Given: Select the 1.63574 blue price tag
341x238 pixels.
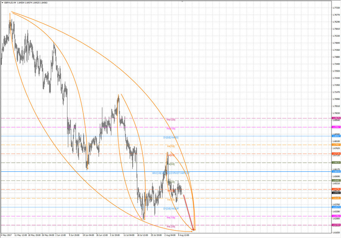Looking at the screenshot, I should click(336, 207).
